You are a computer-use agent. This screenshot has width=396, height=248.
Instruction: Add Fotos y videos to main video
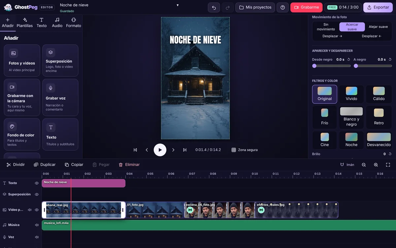22,61
